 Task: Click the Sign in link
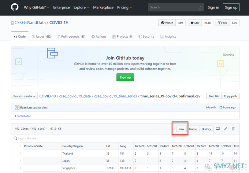tap(213, 7)
